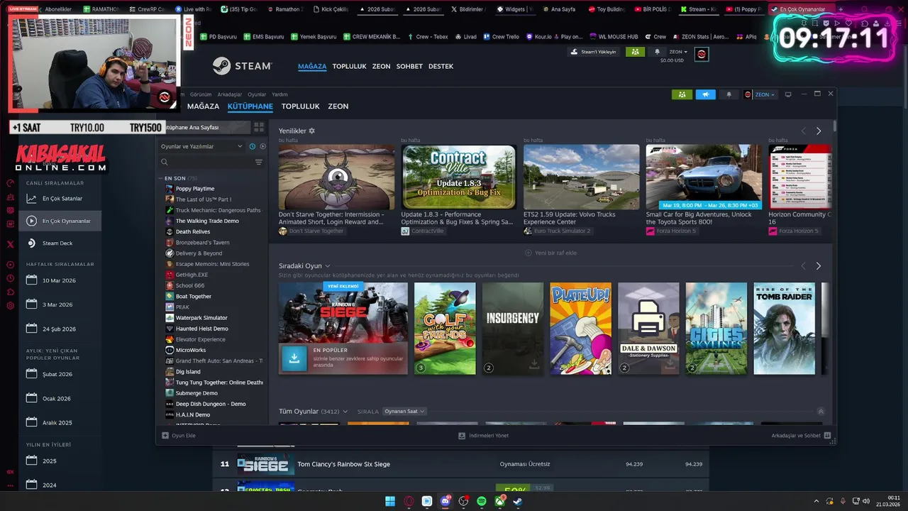The height and width of the screenshot is (511, 908).
Task: Open Tom Clancy's Rainbow Six Siege chart row
Action: tap(461, 464)
